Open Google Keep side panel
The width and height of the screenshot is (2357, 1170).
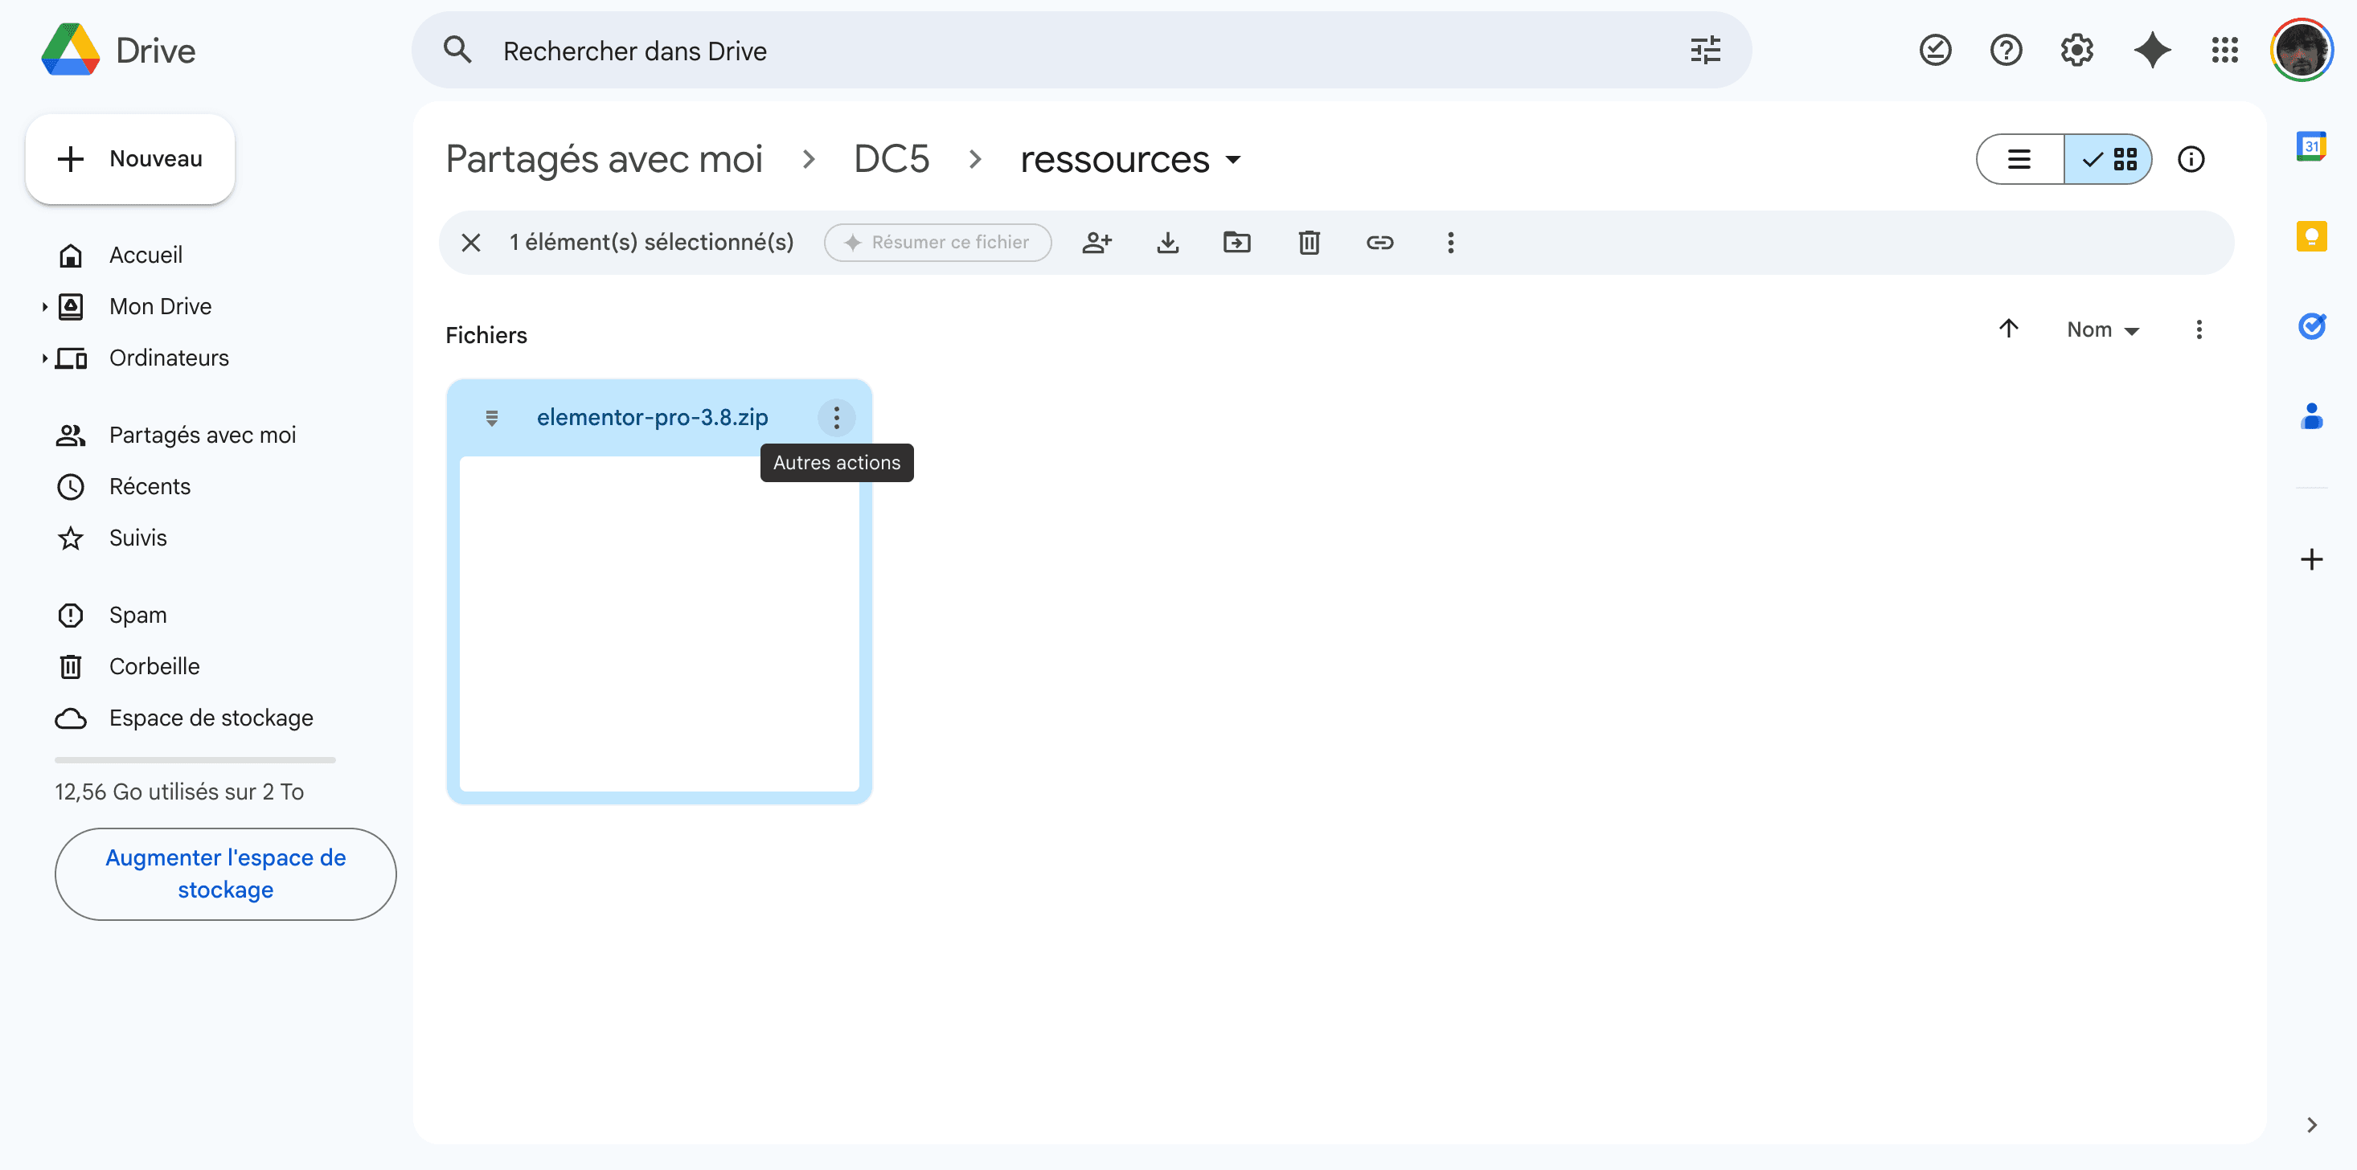click(2311, 236)
